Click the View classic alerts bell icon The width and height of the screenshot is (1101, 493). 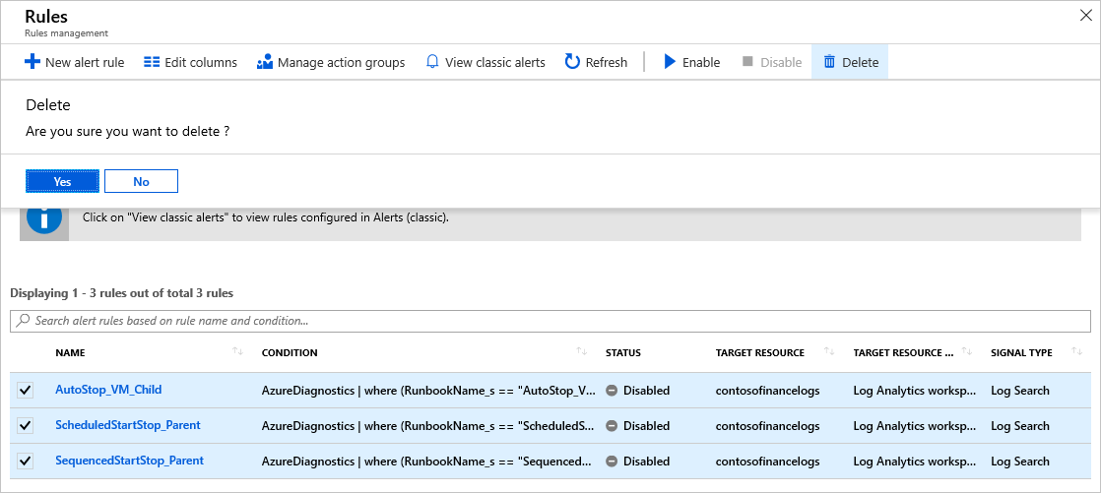pos(431,62)
